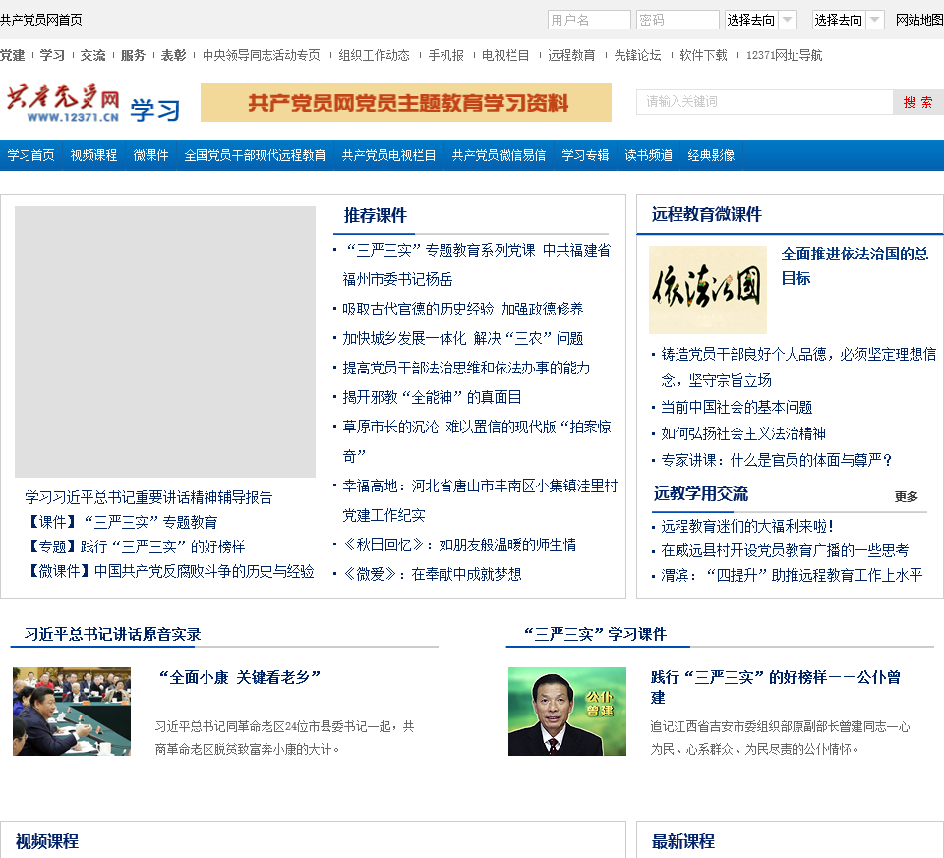944x858 pixels.
Task: Select the 学习专辑 tab
Action: point(585,155)
